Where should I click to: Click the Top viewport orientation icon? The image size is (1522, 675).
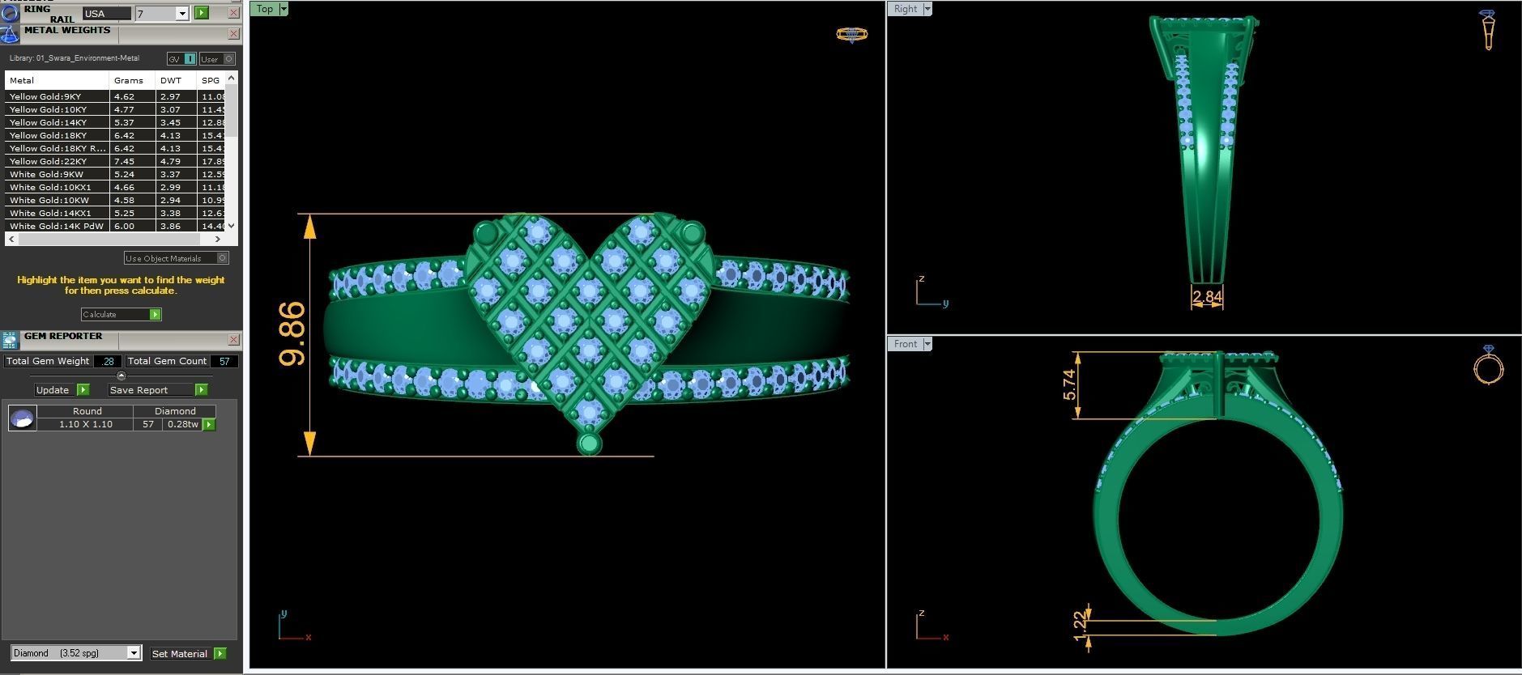(x=851, y=34)
